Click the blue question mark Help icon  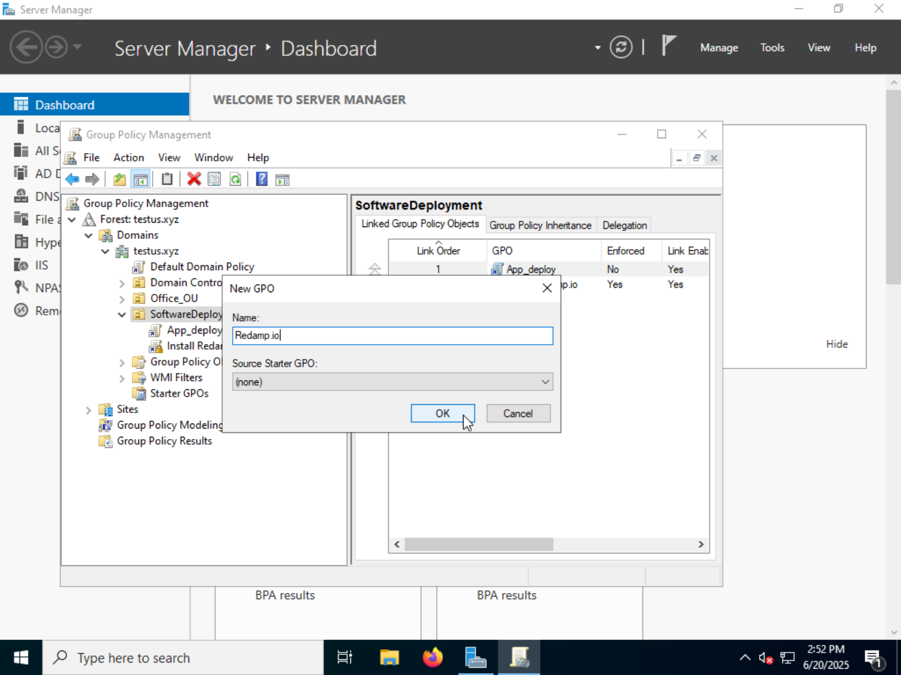tap(262, 180)
